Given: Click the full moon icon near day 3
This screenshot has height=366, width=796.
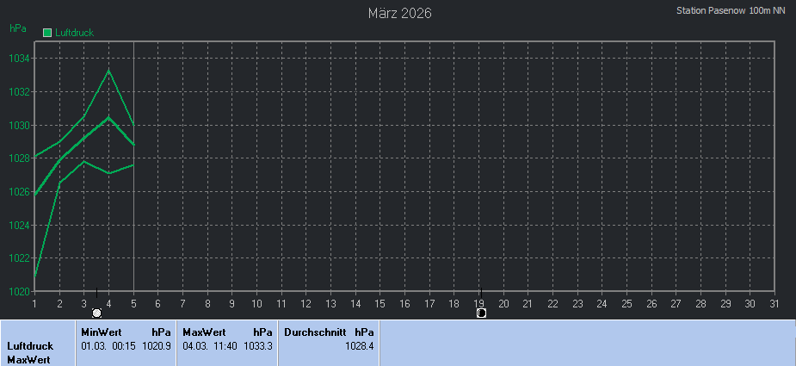Looking at the screenshot, I should [96, 313].
